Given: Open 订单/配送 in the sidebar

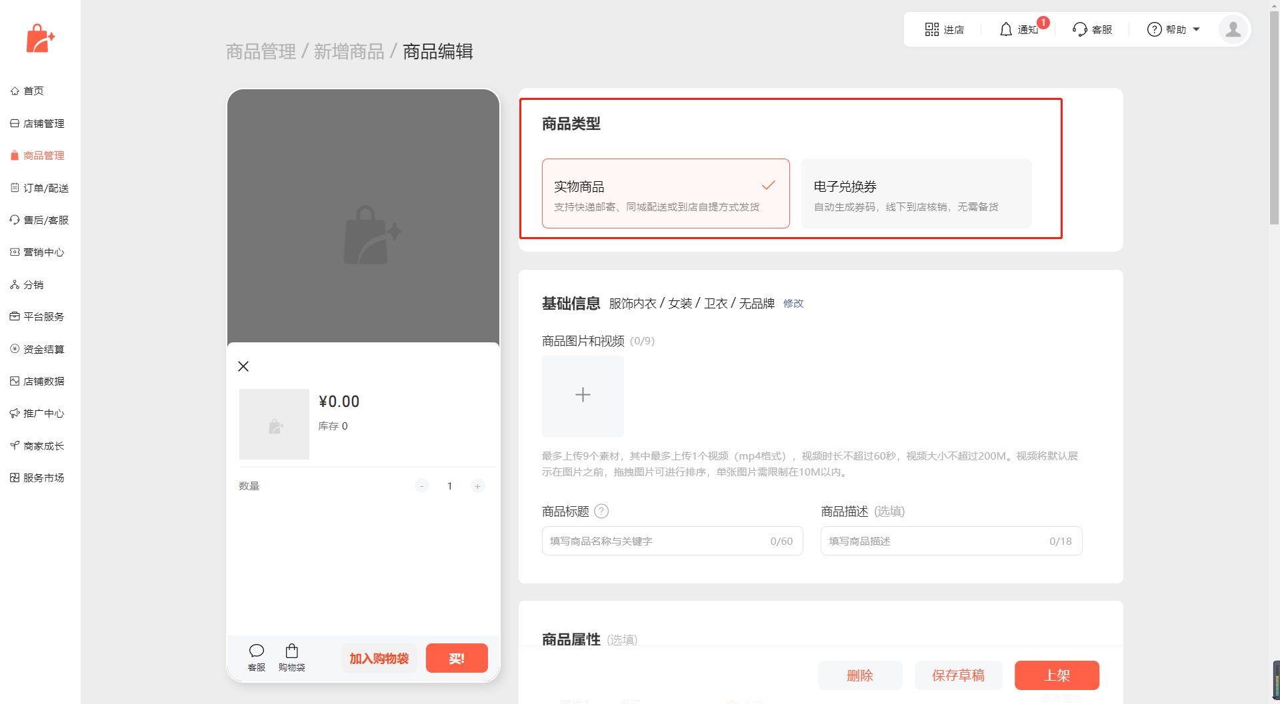Looking at the screenshot, I should click(39, 188).
